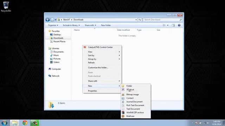This screenshot has height=126, width=225.
Task: Click the Forward navigation arrow
Action: [x=52, y=20]
